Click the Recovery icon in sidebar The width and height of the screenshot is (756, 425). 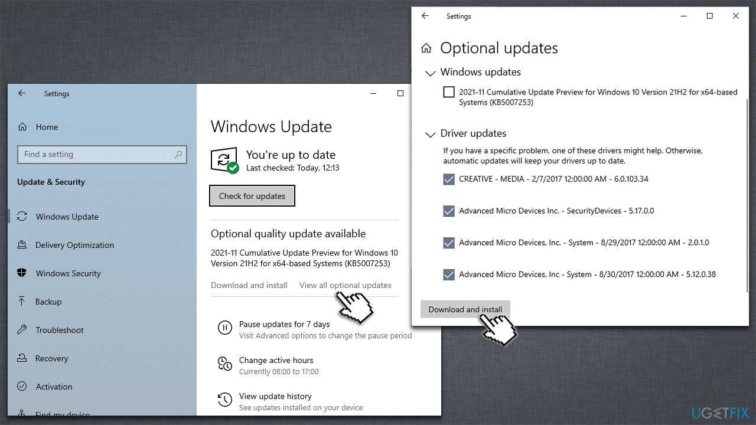[x=22, y=358]
